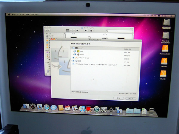Viewport: 179px width, 134px height.
Task: Uncheck the アプリケーション checkbox
Action: tap(73, 58)
